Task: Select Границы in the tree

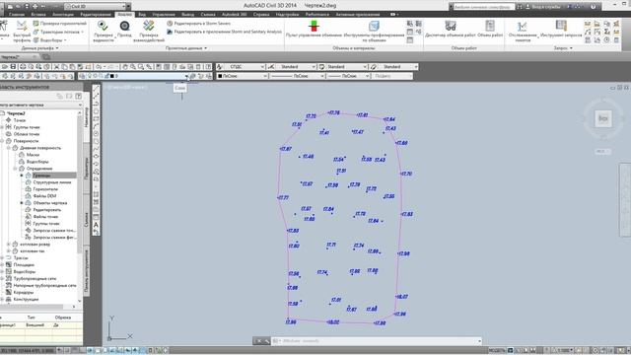Action: pyautogui.click(x=41, y=176)
